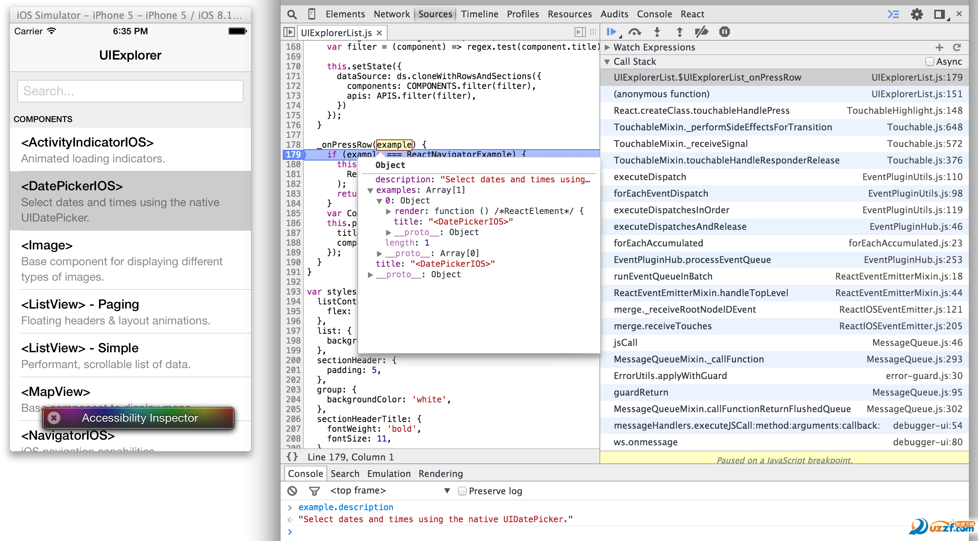This screenshot has height=541, width=978.
Task: Click the Step over next function call icon
Action: point(634,32)
